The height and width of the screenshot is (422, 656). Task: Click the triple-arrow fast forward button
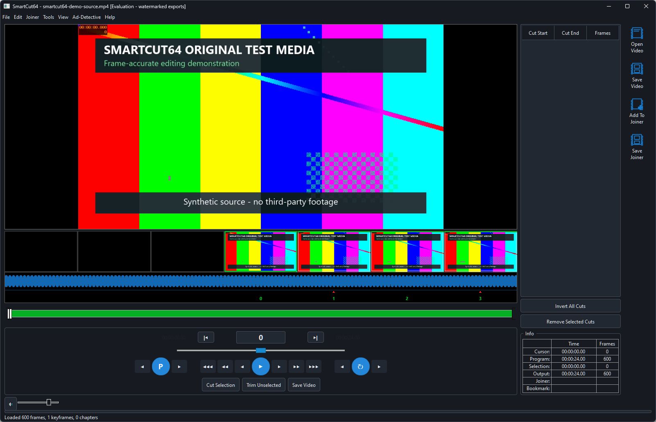pyautogui.click(x=314, y=367)
